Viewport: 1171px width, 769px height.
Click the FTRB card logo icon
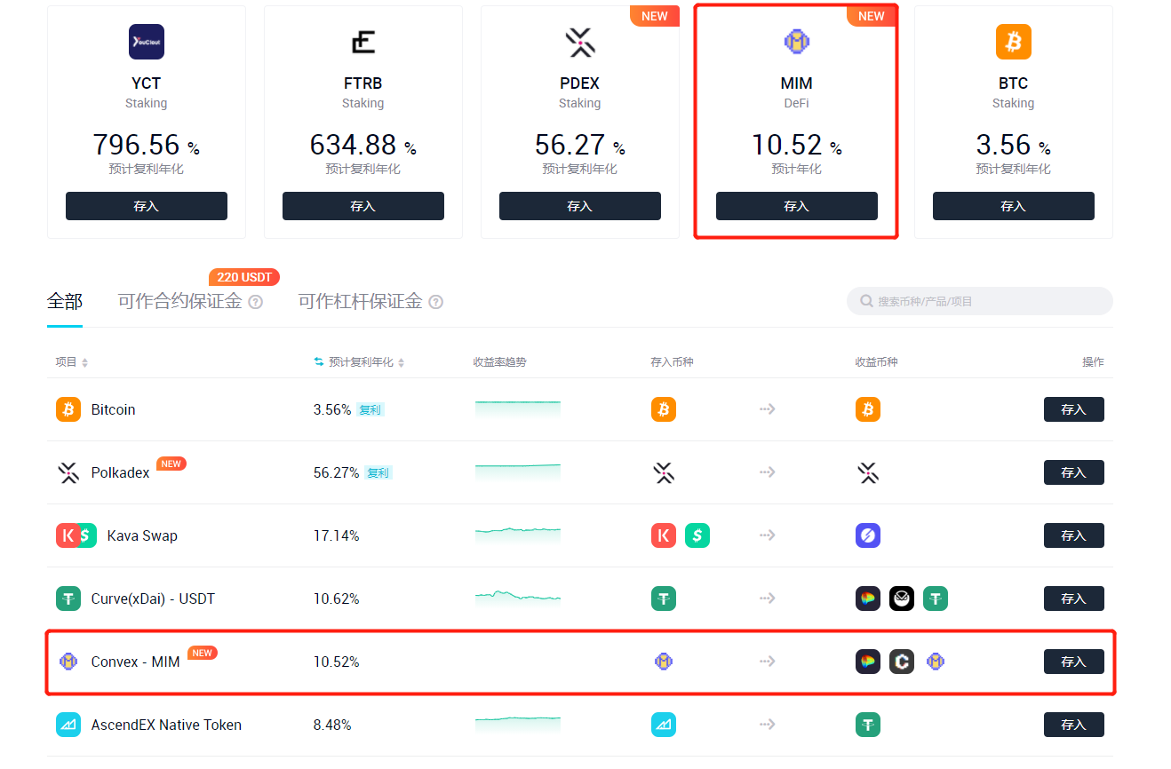coord(362,42)
